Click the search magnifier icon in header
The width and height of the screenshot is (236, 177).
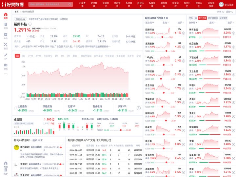click(70, 4)
